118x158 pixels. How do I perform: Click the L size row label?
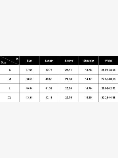point(10,88)
